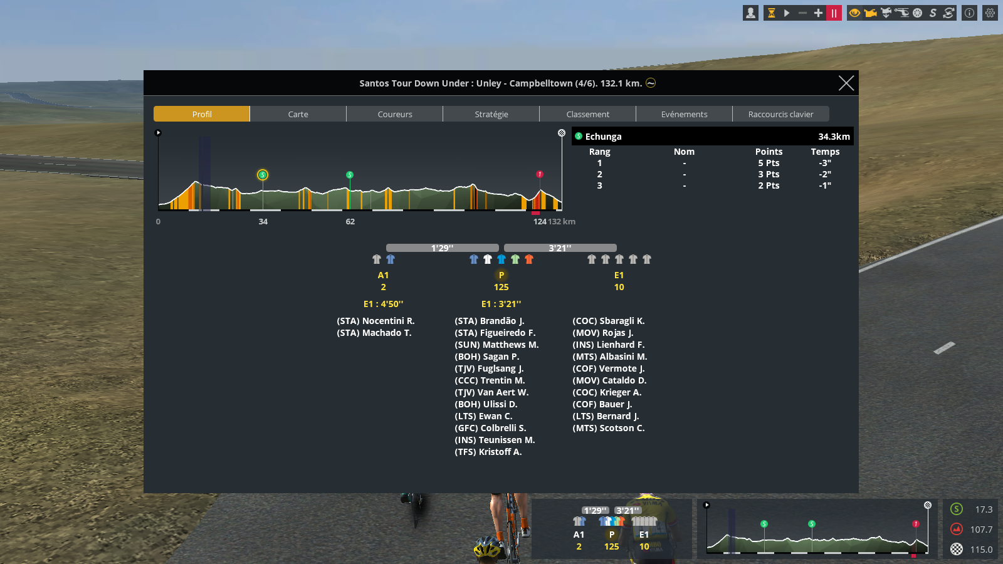Click first sprint marker in the bottom mini profile
This screenshot has height=564, width=1003.
click(x=764, y=524)
